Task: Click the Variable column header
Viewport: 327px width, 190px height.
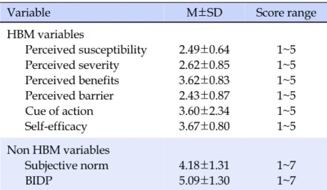Action: click(x=29, y=13)
